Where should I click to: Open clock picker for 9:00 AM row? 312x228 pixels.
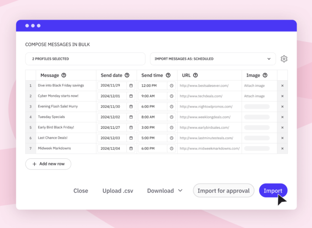click(x=172, y=96)
